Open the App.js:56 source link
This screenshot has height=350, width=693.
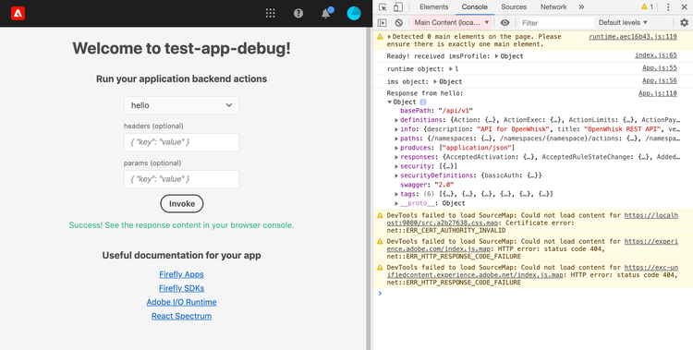660,81
